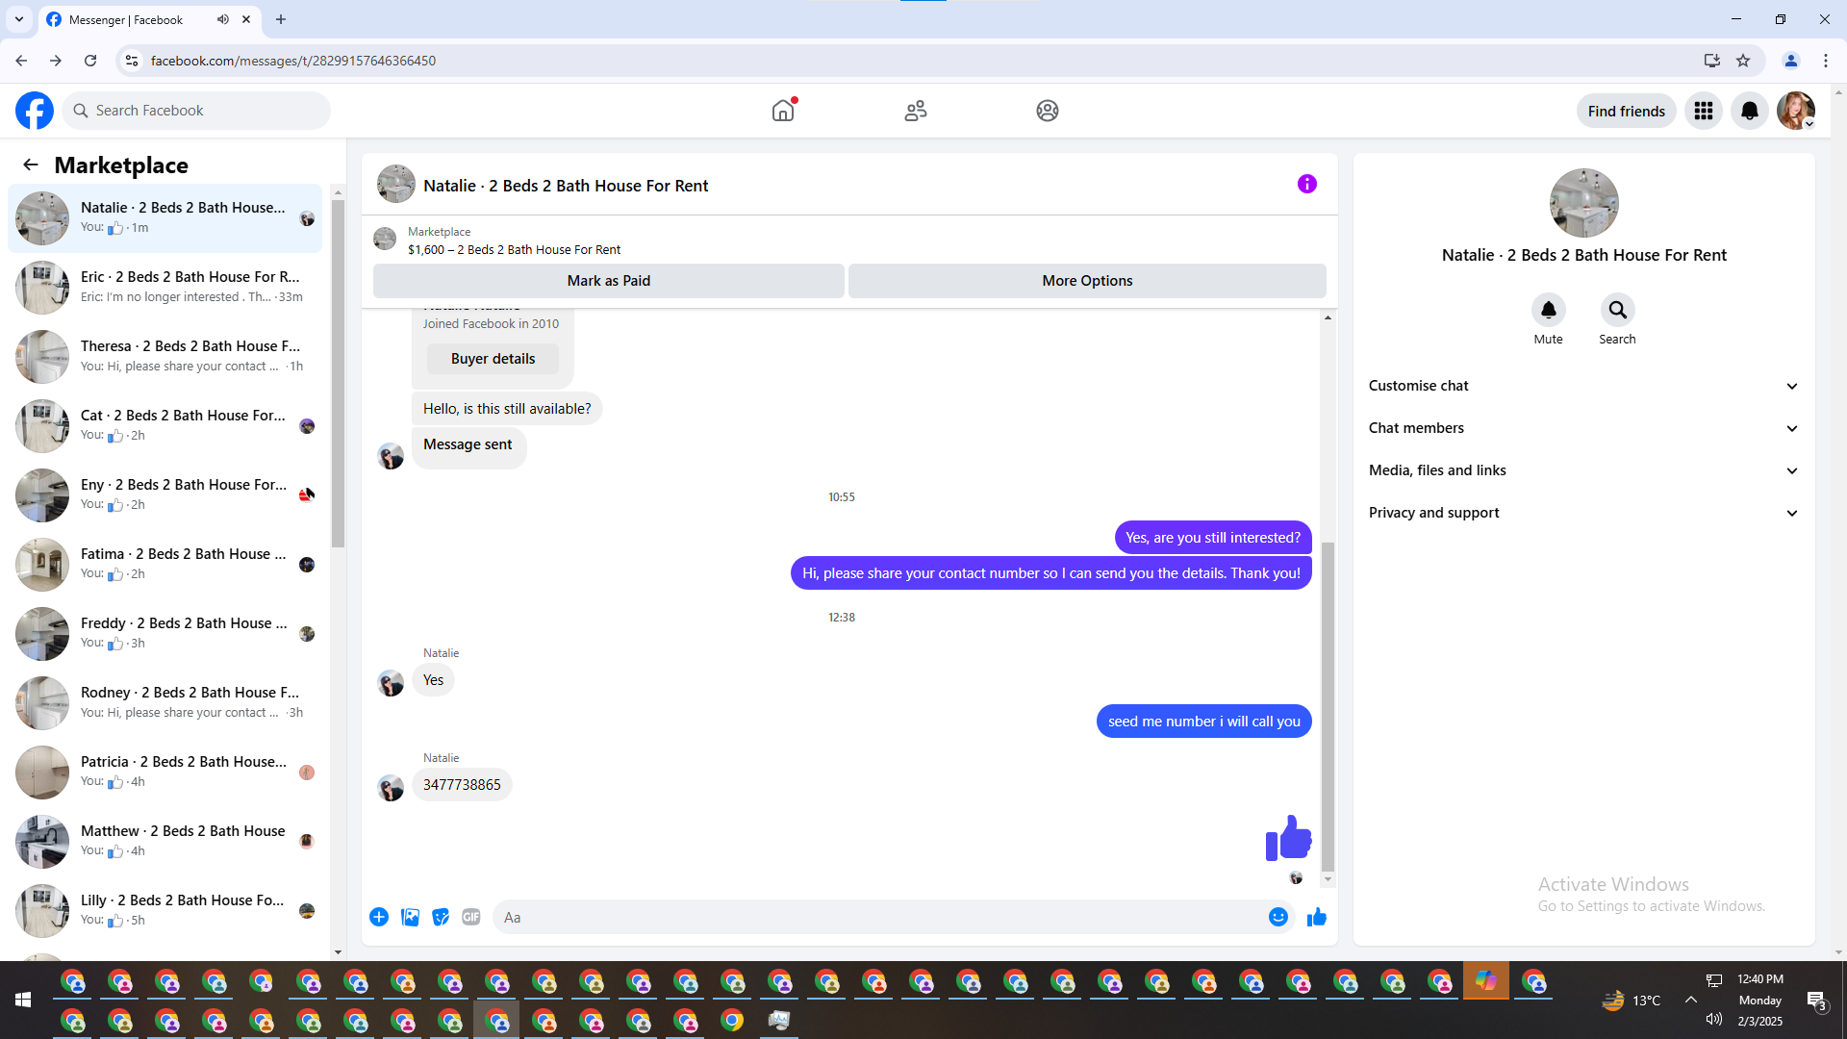Viewport: 1847px width, 1039px height.
Task: View site information icon in address bar
Action: click(x=132, y=61)
